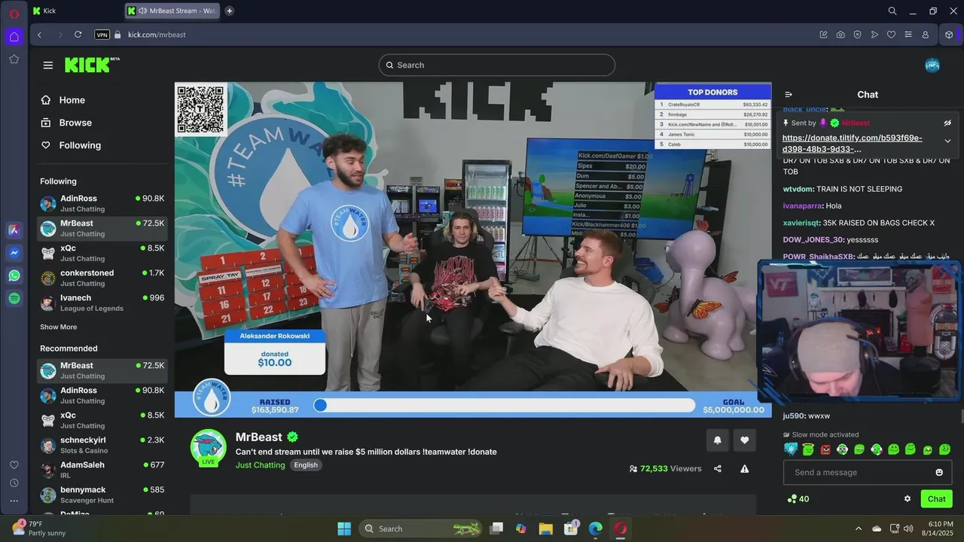Switch to MrBeast Stream browser tab
This screenshot has width=964, height=542.
pos(172,11)
